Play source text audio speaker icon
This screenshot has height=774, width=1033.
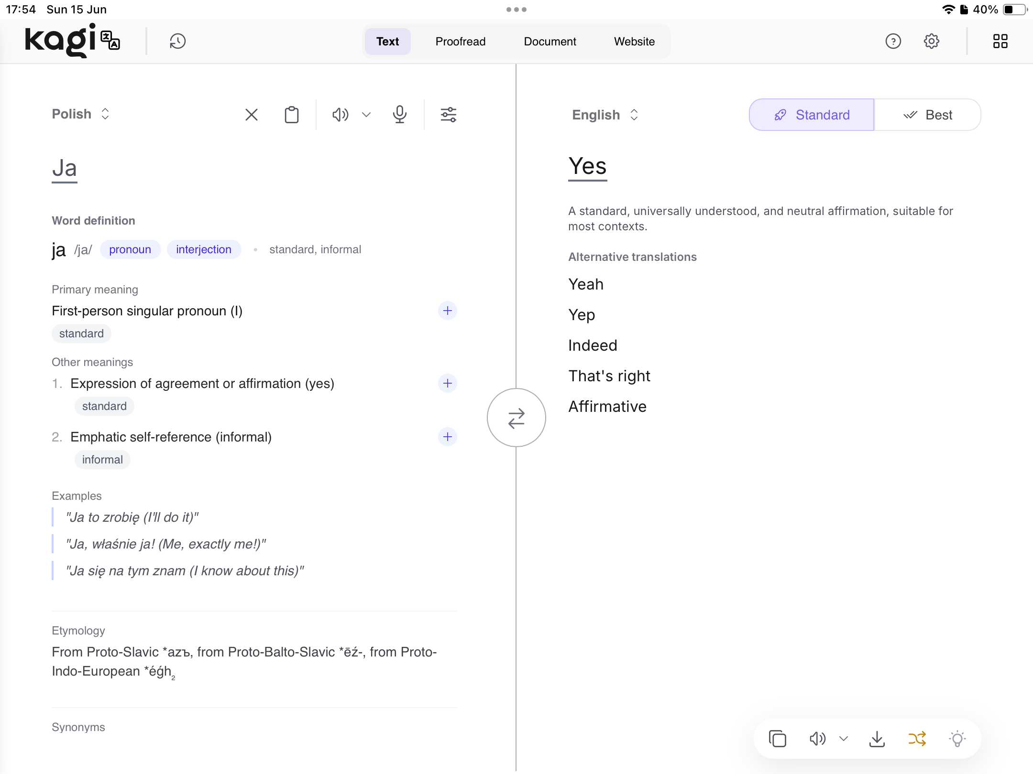(x=340, y=115)
